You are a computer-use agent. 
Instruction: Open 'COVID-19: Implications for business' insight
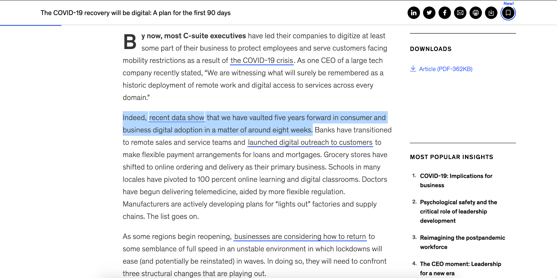click(456, 181)
